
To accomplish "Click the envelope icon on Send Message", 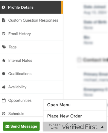I will (x=7, y=126).
